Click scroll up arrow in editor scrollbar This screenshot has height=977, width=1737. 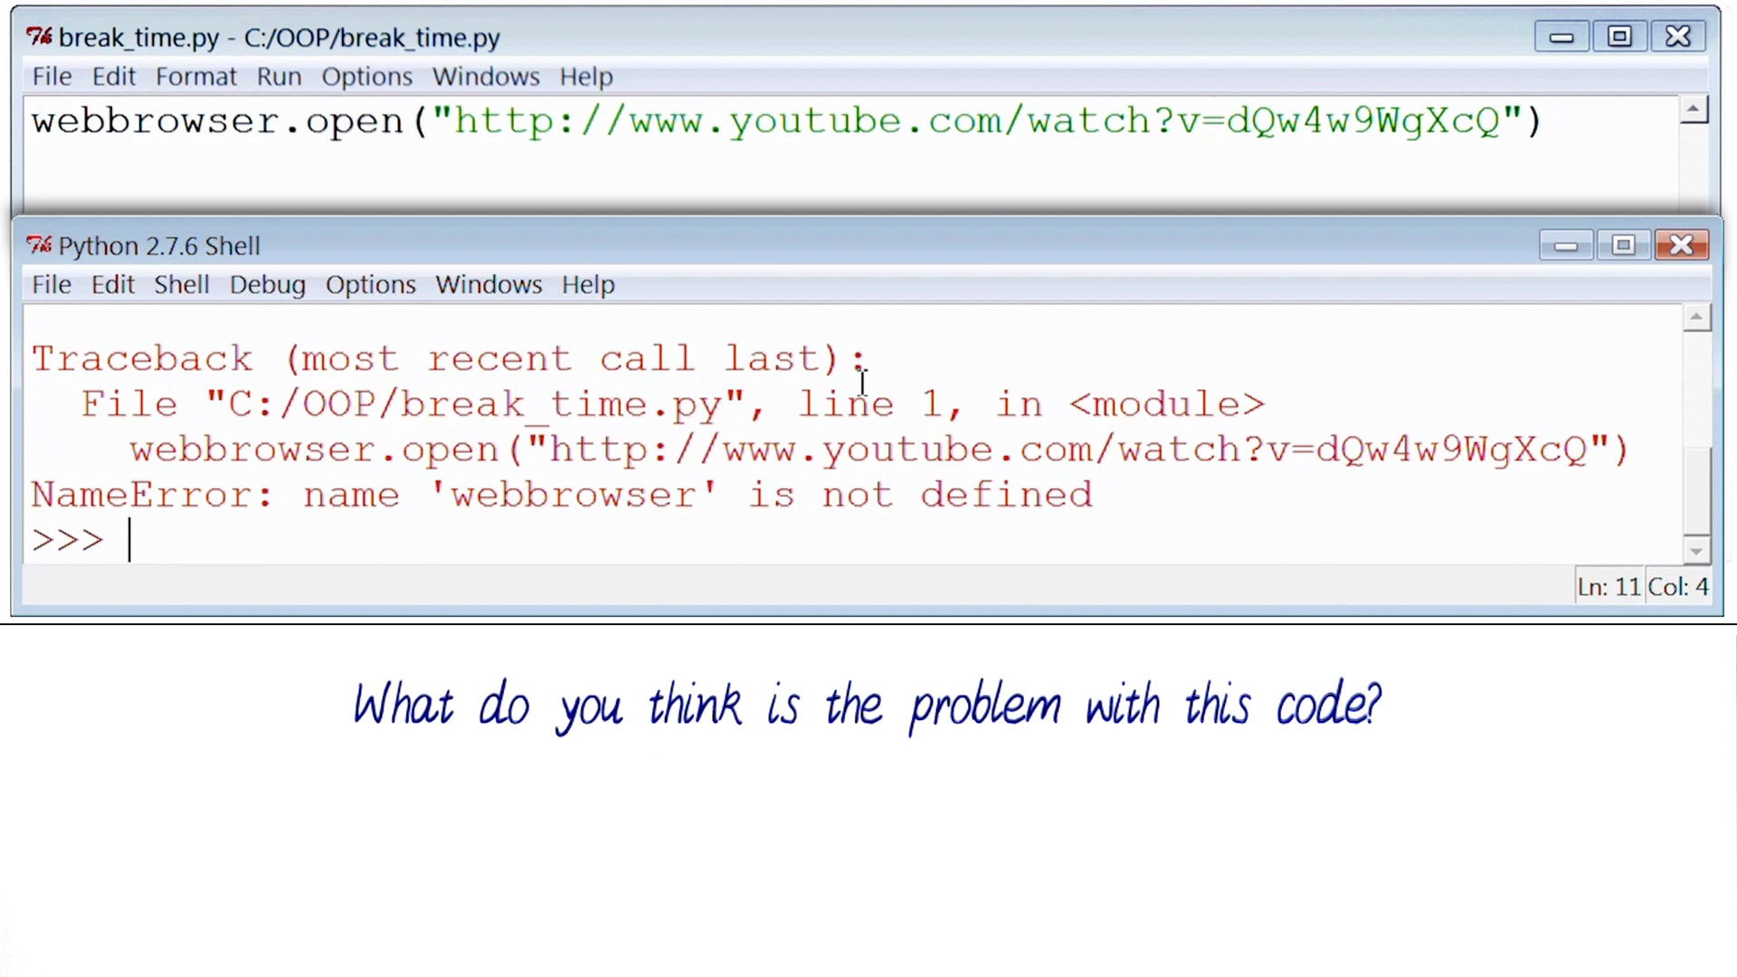[1694, 110]
